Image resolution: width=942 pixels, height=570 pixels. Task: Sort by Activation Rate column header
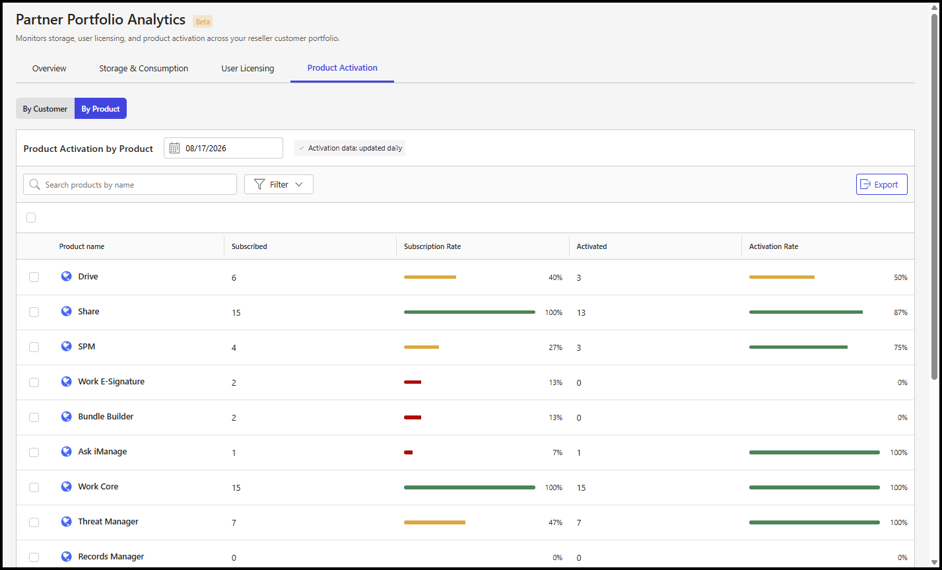[774, 246]
